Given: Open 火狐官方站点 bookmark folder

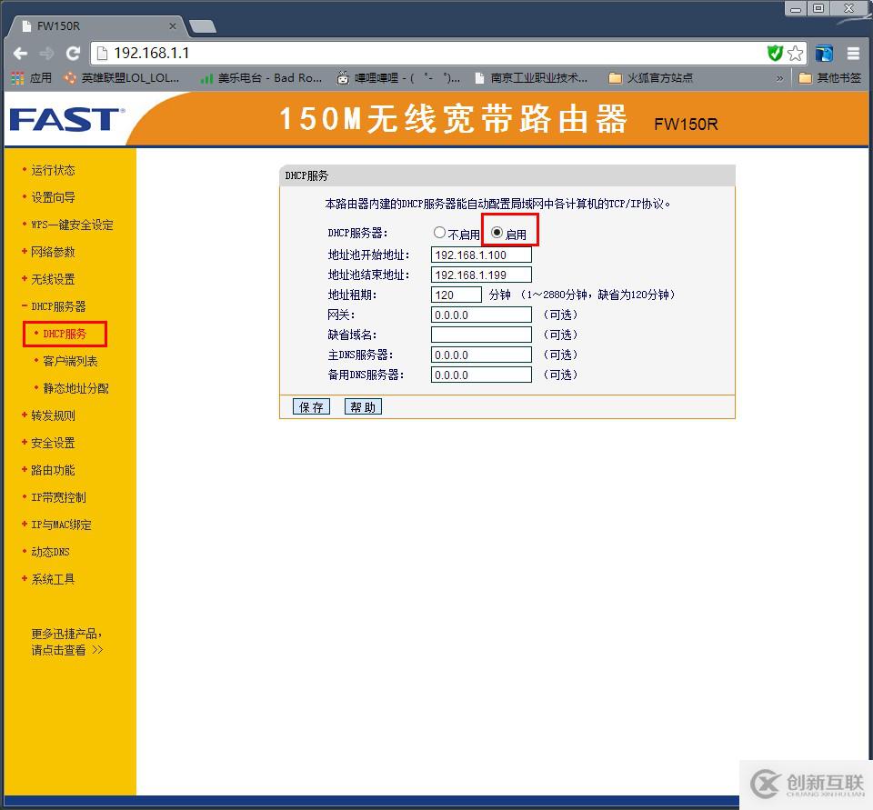Looking at the screenshot, I should (651, 78).
